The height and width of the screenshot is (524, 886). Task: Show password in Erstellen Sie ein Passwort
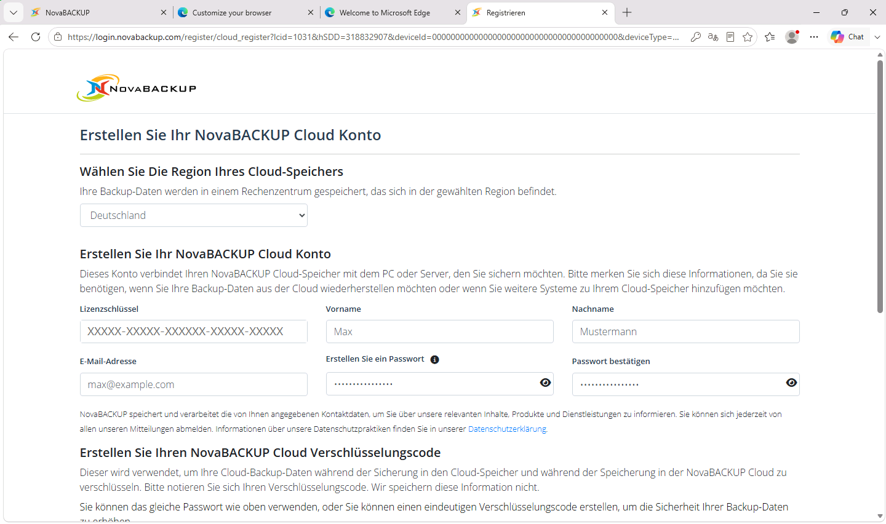(545, 383)
